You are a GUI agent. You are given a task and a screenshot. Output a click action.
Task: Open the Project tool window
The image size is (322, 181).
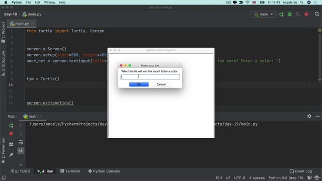click(3, 32)
